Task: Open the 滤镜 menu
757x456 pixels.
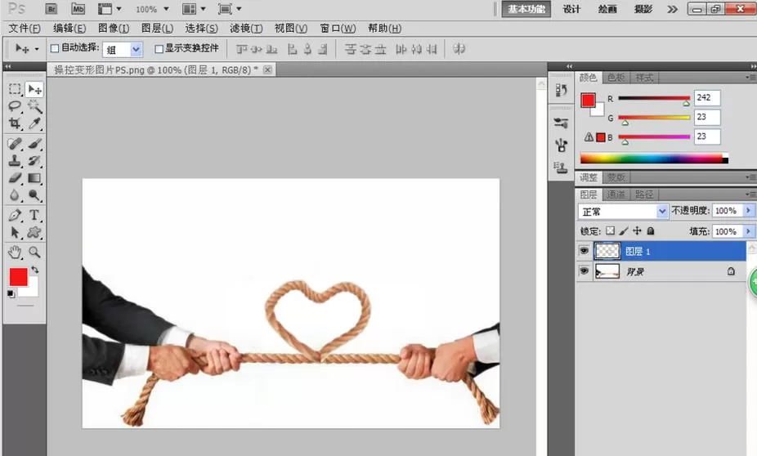Action: point(246,29)
